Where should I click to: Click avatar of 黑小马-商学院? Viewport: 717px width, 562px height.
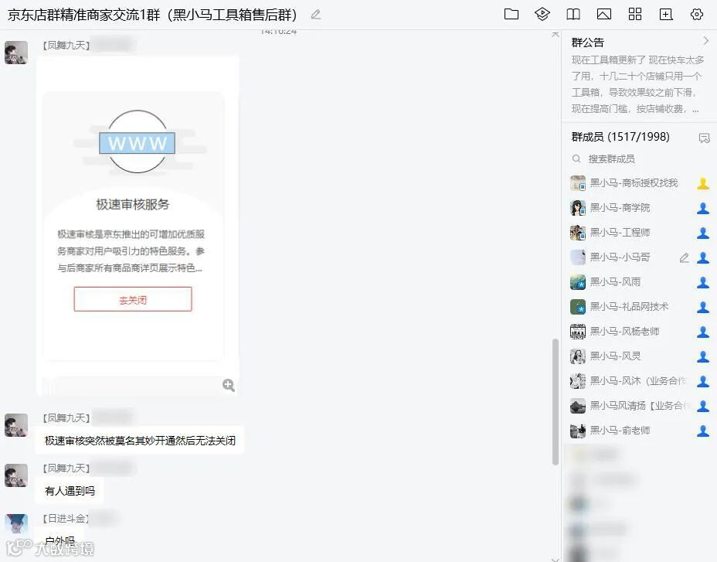(578, 208)
